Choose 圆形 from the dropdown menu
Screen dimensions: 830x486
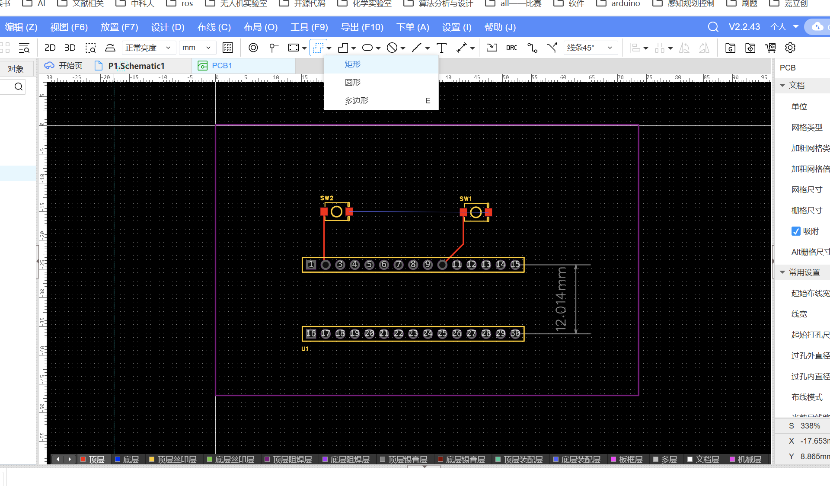(352, 82)
